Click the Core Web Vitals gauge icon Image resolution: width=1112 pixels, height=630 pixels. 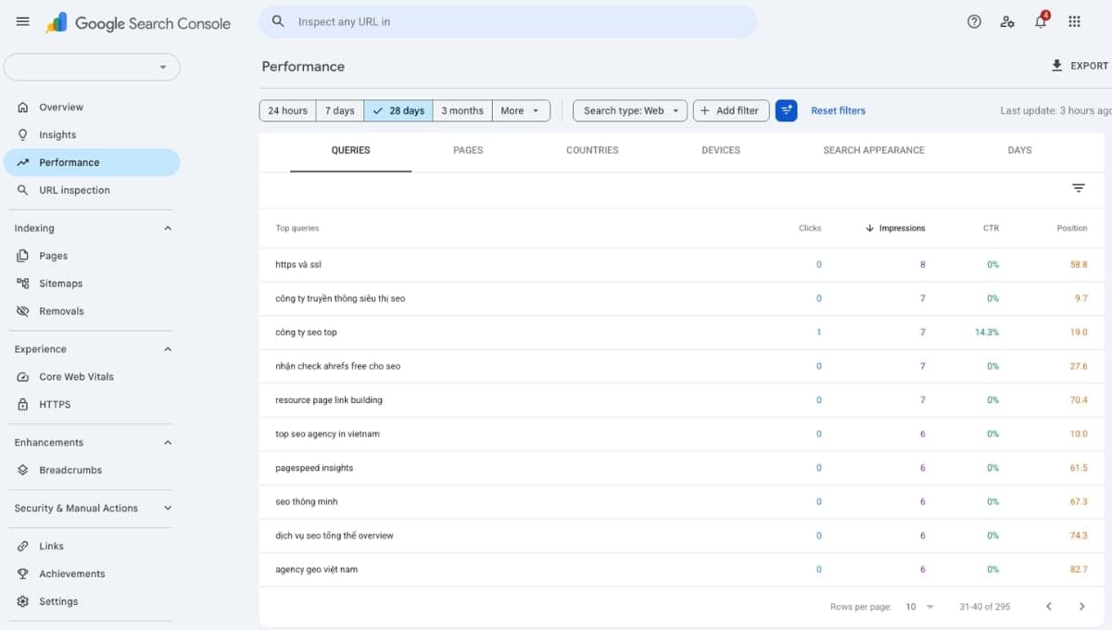coord(23,377)
